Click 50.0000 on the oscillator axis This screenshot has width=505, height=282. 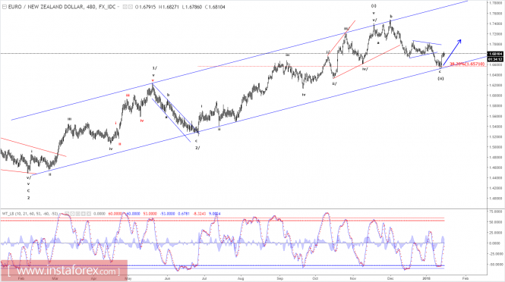[497, 222]
